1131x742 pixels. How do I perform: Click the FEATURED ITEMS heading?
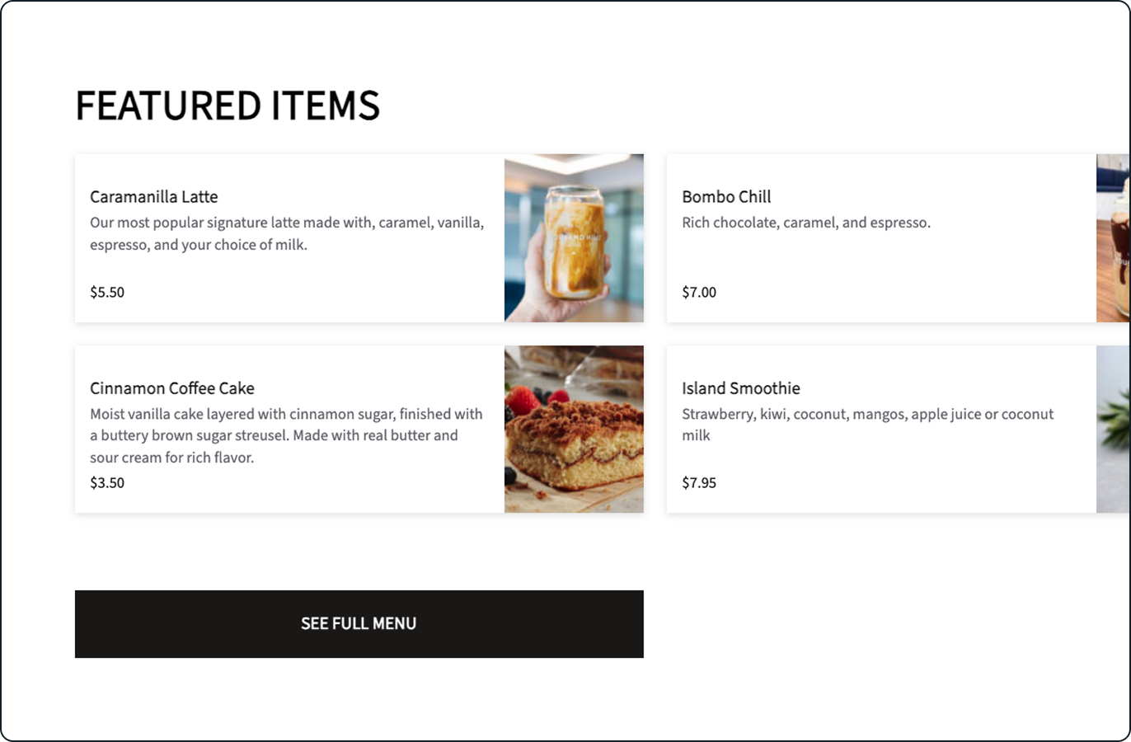pyautogui.click(x=228, y=106)
